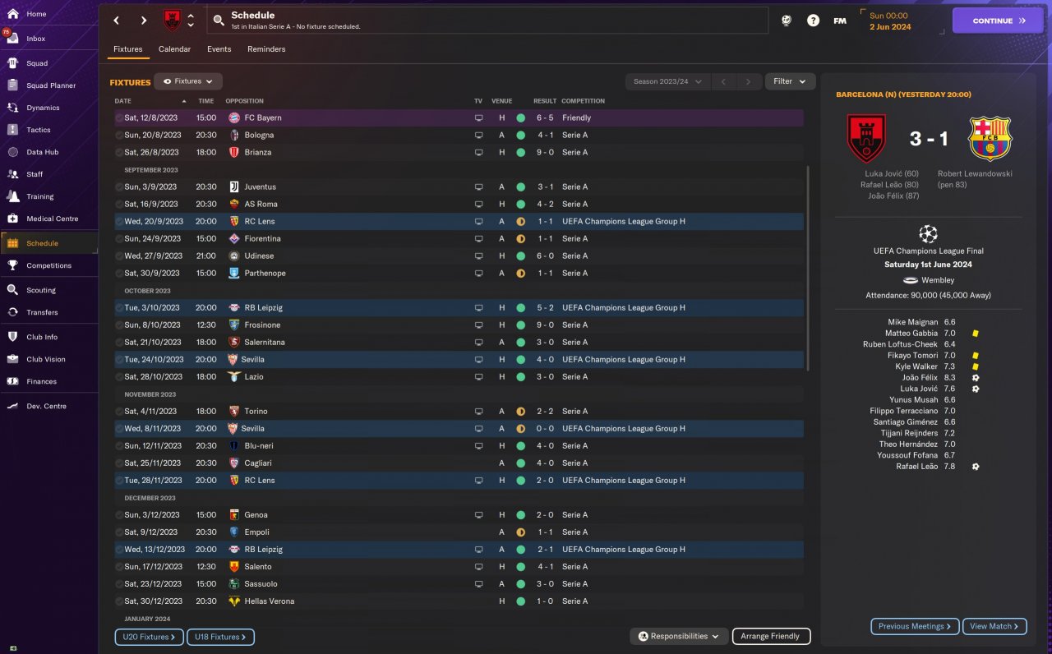Tick the circle for Juventus fixture row
1052x654 pixels.
click(x=119, y=187)
